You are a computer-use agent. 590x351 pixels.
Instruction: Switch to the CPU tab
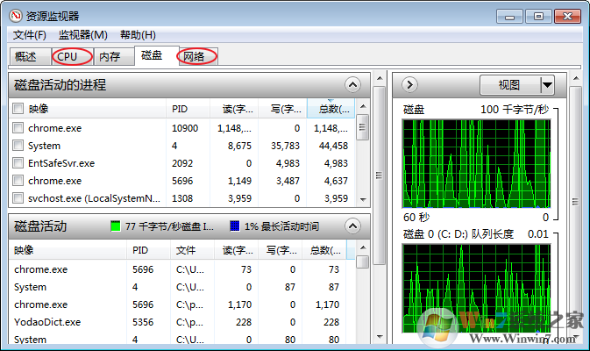pyautogui.click(x=72, y=57)
